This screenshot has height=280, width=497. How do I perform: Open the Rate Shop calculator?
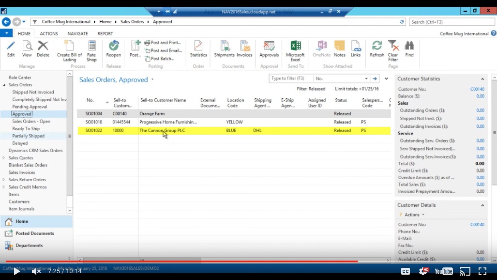tap(91, 51)
